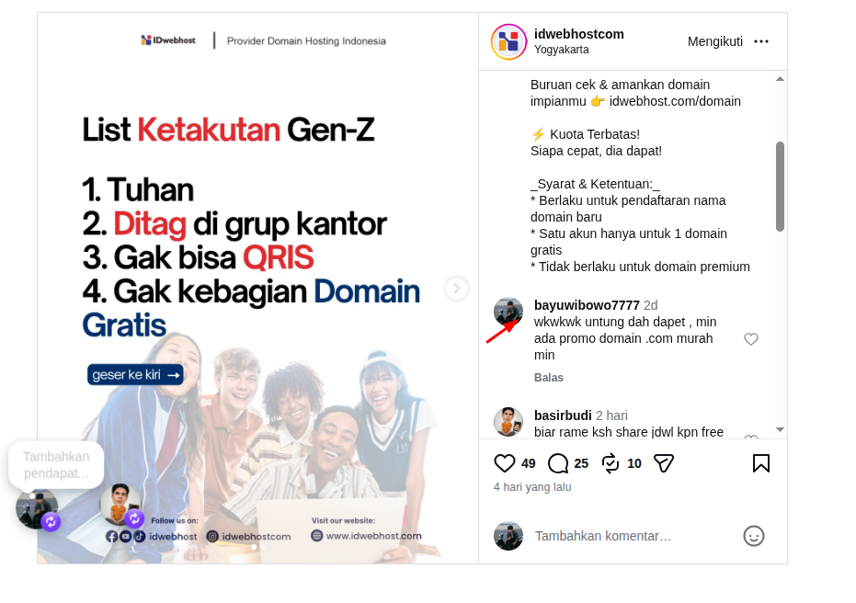The image size is (856, 603).
Task: Click the comments scrollbar down arrow
Action: point(780,429)
